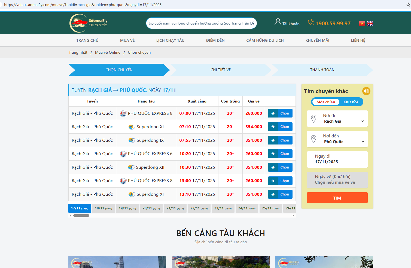
Task: Switch language with Vietnamese flag icon
Action: (362, 23)
